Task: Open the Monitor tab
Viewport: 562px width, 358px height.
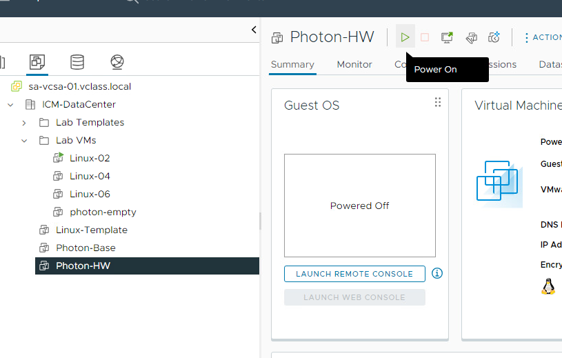Action: 354,65
